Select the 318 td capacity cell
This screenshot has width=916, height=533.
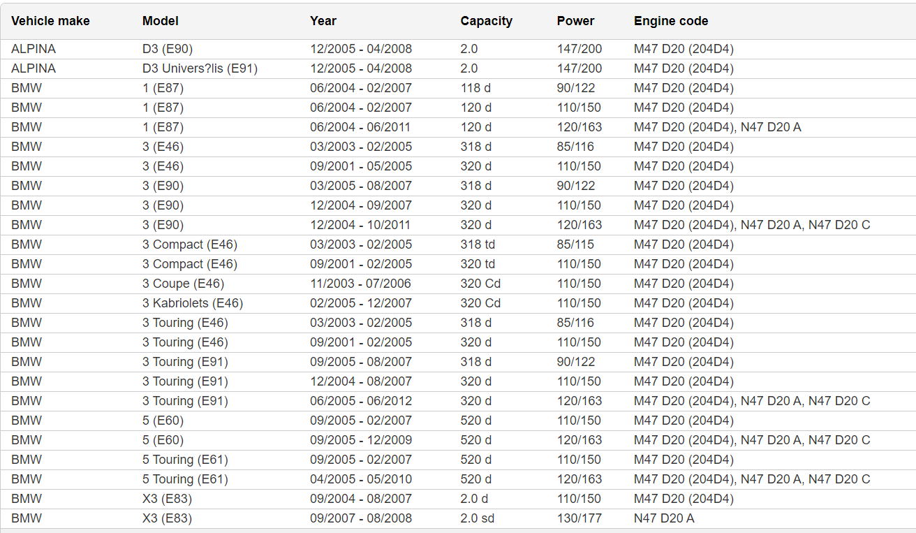click(x=478, y=244)
